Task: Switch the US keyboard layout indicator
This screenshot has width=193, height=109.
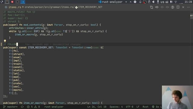Action: click(x=162, y=2)
